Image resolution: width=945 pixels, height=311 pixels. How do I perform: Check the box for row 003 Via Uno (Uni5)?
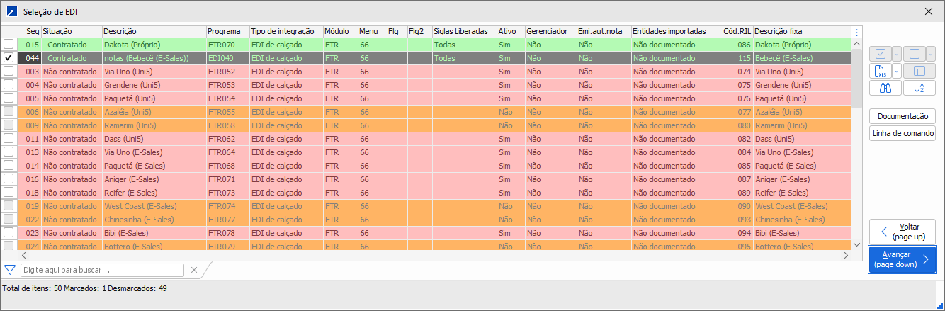[x=9, y=71]
